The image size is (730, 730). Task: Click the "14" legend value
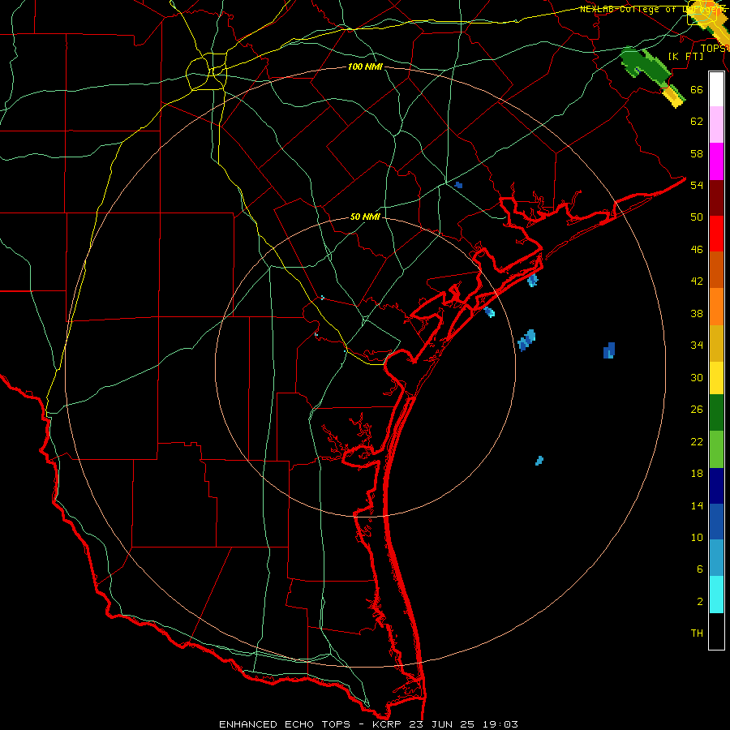tap(697, 505)
